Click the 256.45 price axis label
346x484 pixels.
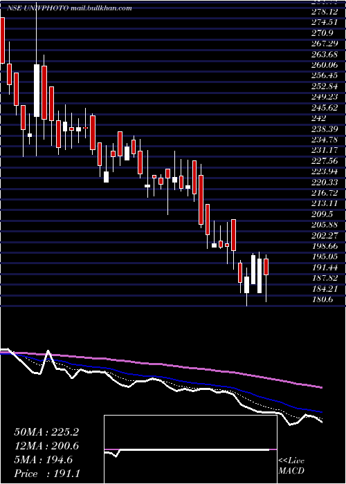[323, 75]
